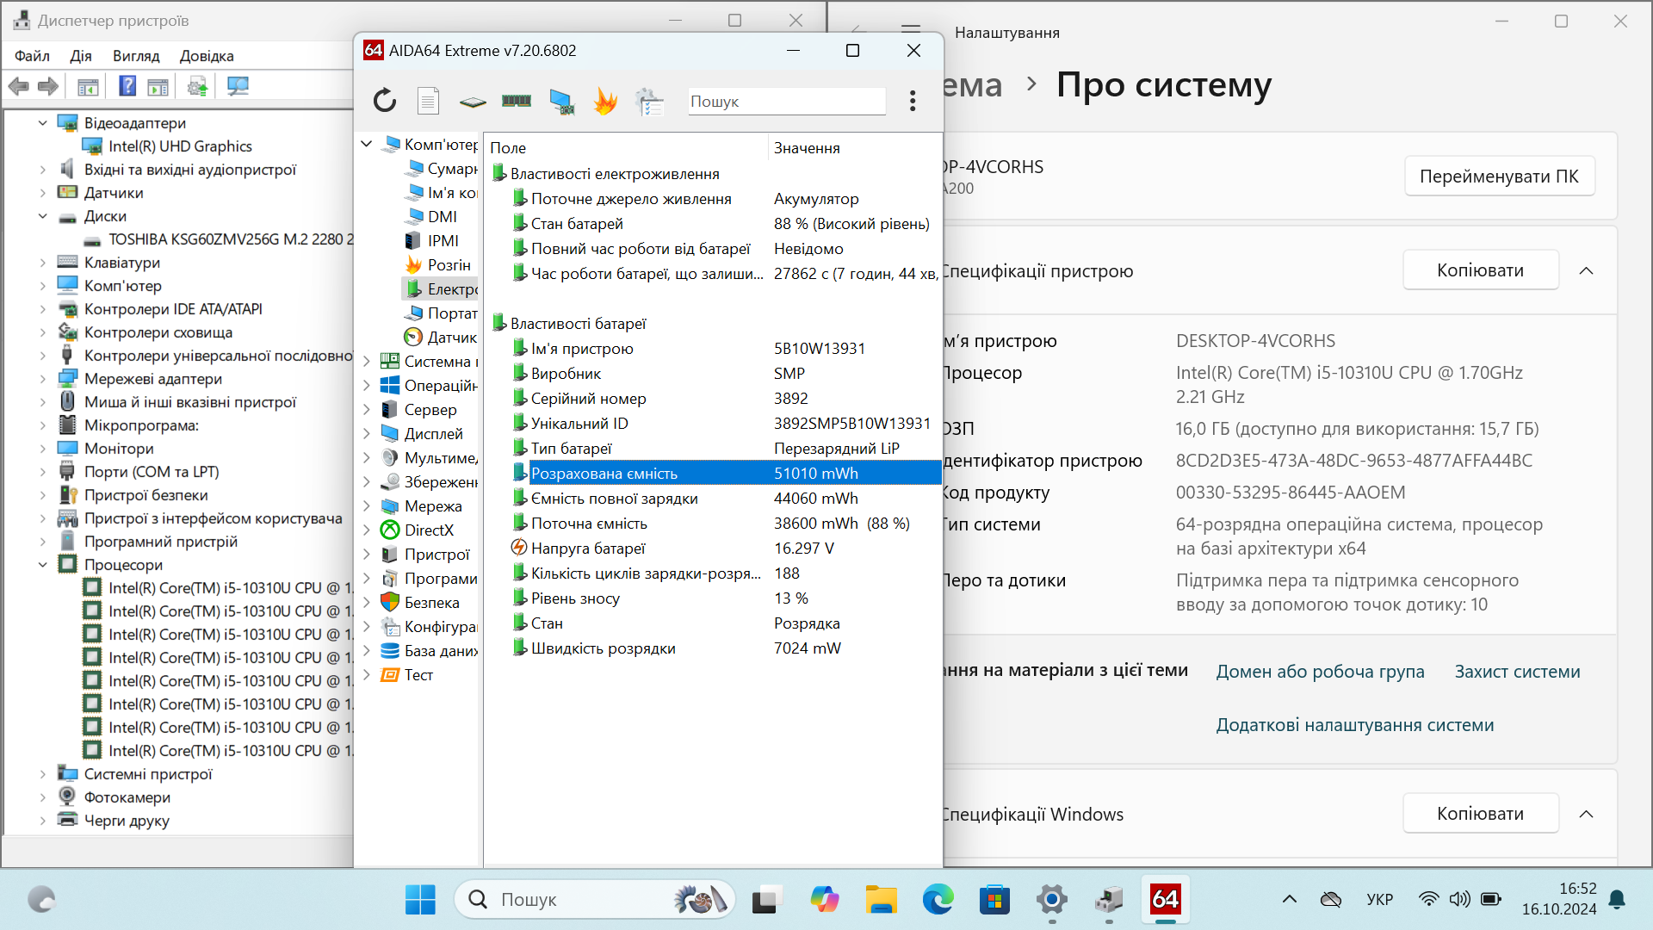Expand the Клавіатури node
Screen dimensions: 1653x930
point(42,263)
